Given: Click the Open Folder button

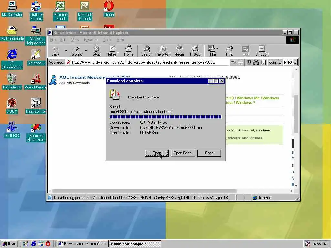Looking at the screenshot, I should click(x=183, y=153).
